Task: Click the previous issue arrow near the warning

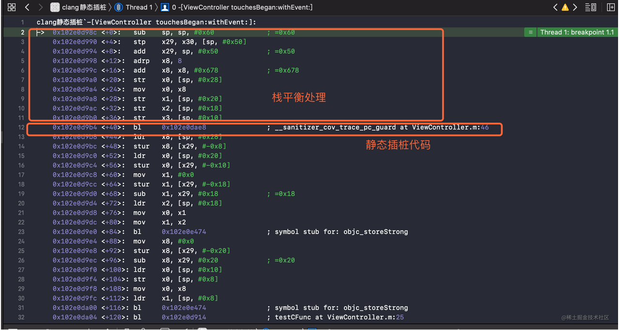Action: coord(555,7)
